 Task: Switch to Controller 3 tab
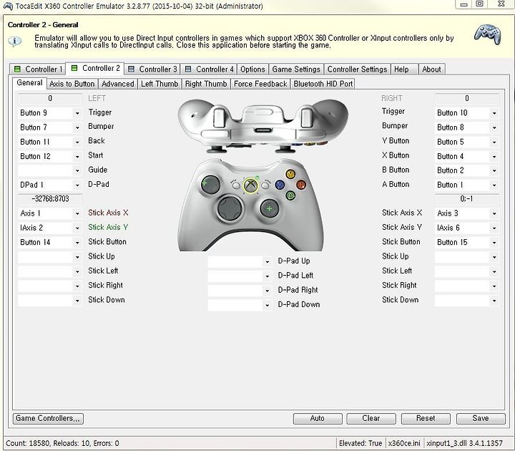[x=152, y=69]
